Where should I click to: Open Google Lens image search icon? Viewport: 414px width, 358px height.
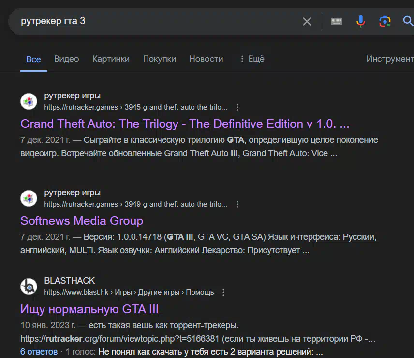(384, 21)
